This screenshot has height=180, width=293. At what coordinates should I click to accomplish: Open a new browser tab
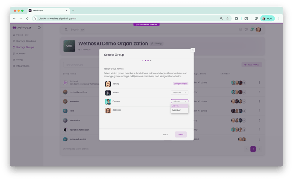coord(73,11)
